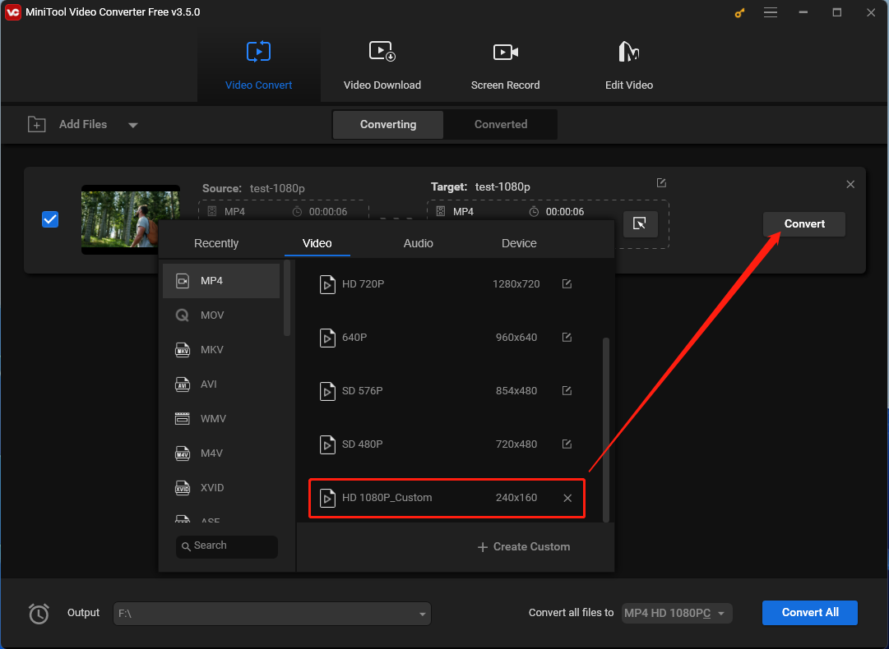This screenshot has height=649, width=889.
Task: Delete the HD 1080P_Custom preset
Action: coord(567,498)
